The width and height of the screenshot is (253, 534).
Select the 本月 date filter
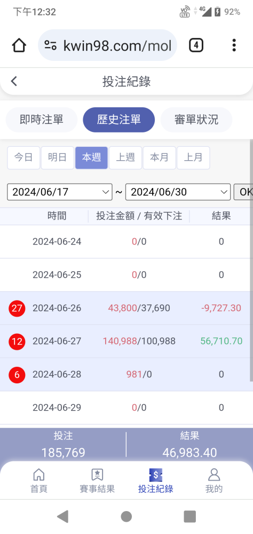(x=160, y=158)
